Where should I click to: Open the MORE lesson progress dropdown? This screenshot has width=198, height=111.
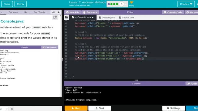click(x=131, y=4)
